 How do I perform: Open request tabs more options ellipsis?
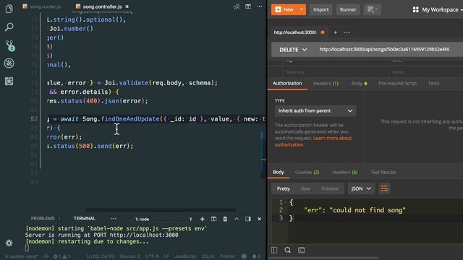347,32
